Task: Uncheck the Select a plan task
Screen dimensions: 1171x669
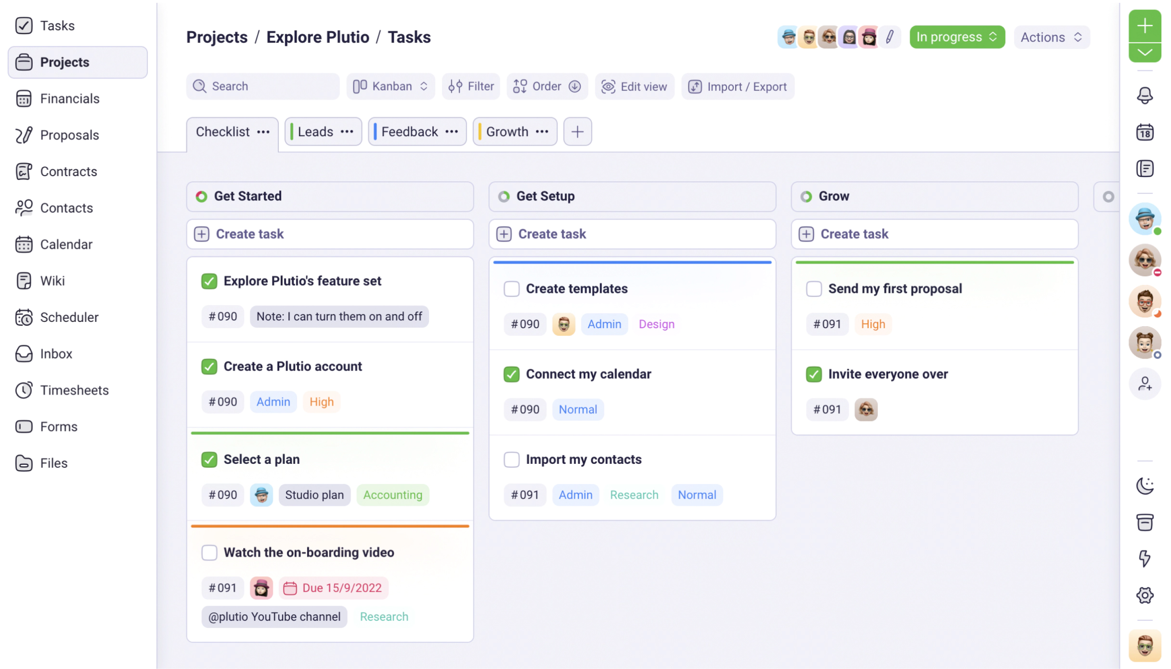Action: (209, 460)
